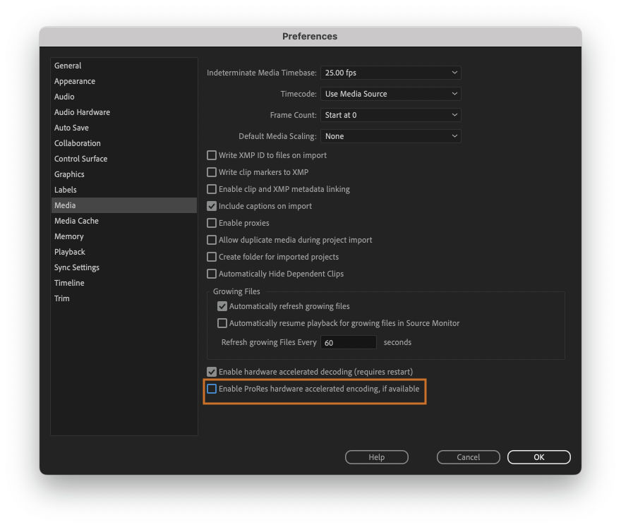
Task: Click the Help button
Action: (x=377, y=457)
